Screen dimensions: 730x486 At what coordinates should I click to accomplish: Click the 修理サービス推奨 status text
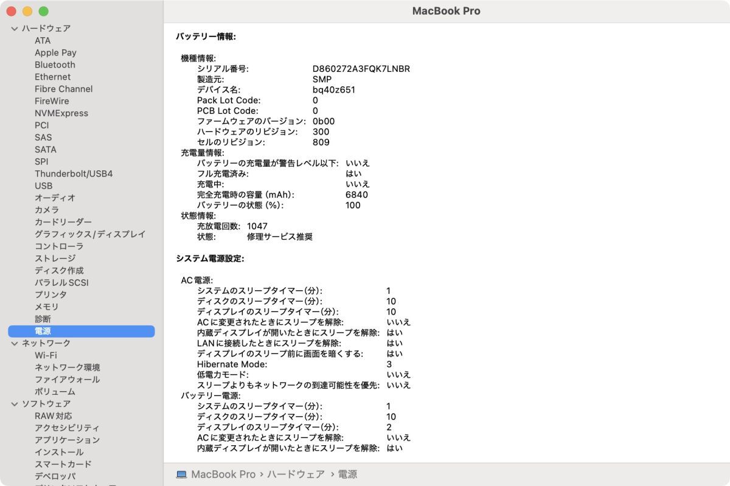click(280, 237)
